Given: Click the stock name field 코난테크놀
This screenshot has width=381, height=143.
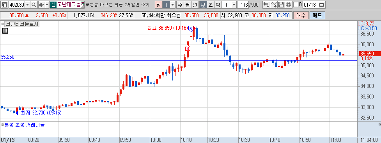Looking at the screenshot, I should pos(71,5).
